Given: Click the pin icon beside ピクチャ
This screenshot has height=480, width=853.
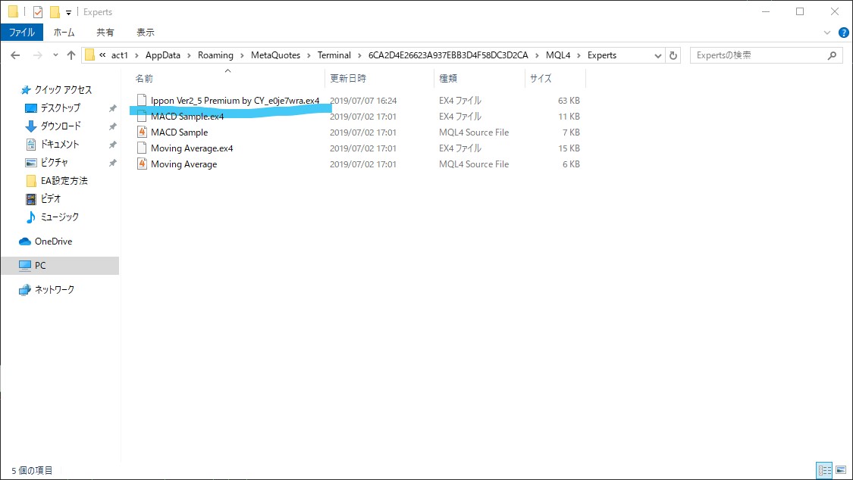Looking at the screenshot, I should (x=113, y=163).
